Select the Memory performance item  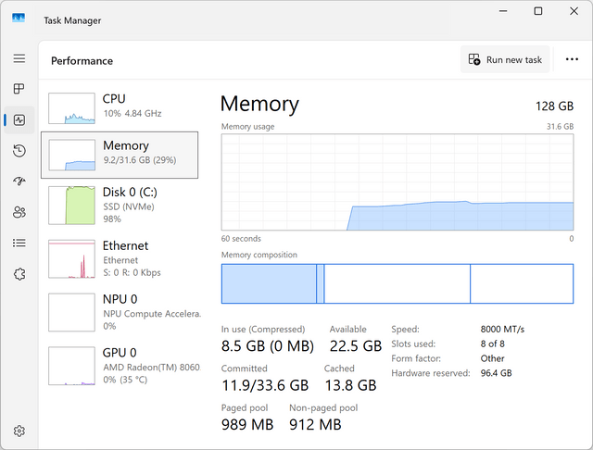point(120,155)
